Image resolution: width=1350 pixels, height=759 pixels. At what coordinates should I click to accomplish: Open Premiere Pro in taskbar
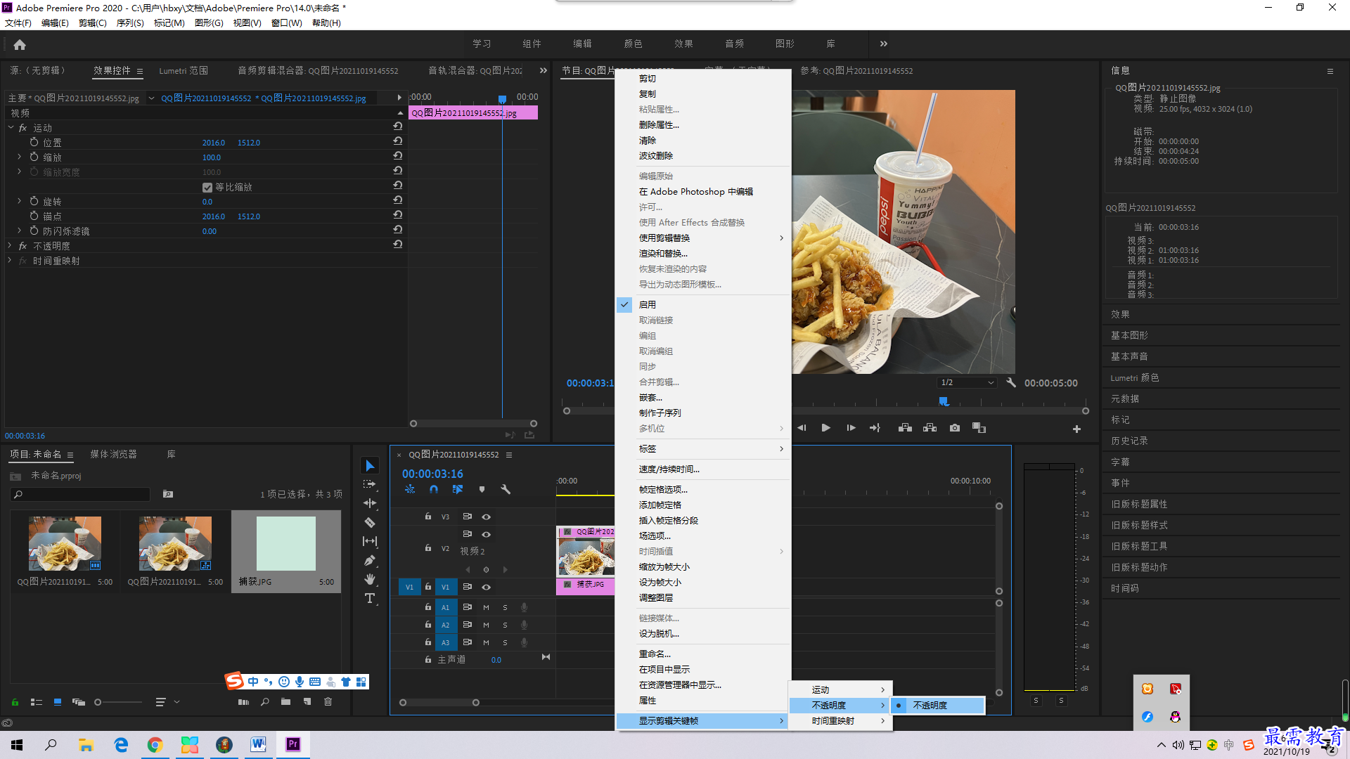(293, 744)
